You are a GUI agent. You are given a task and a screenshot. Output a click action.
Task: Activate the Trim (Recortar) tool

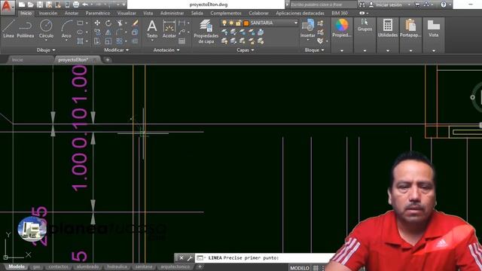120,23
